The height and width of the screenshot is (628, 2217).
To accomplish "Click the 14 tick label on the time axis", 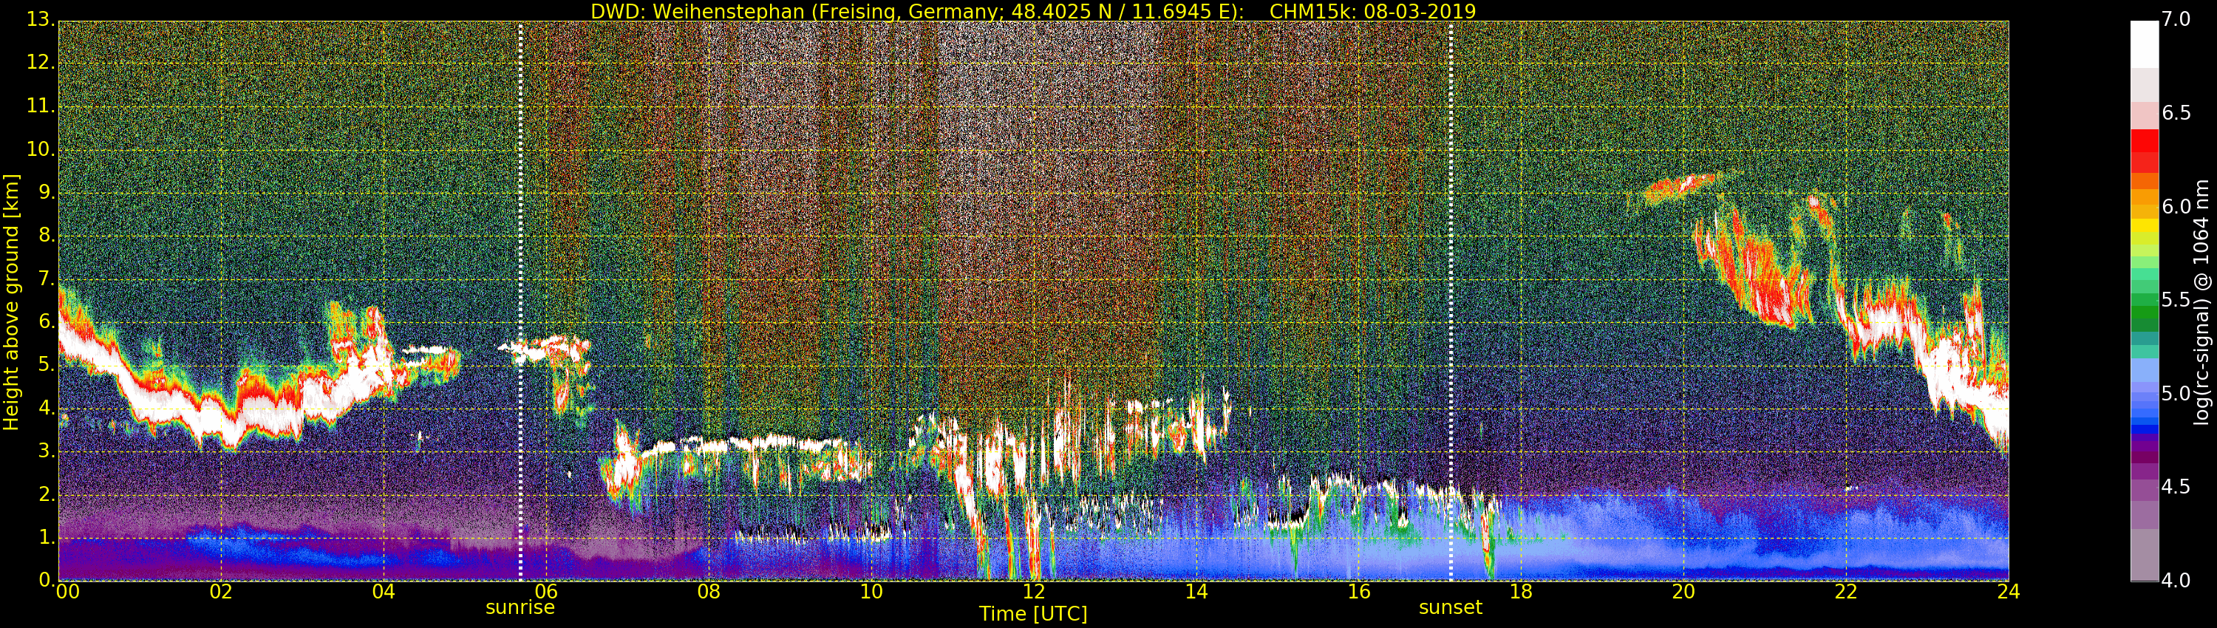I will [1196, 592].
